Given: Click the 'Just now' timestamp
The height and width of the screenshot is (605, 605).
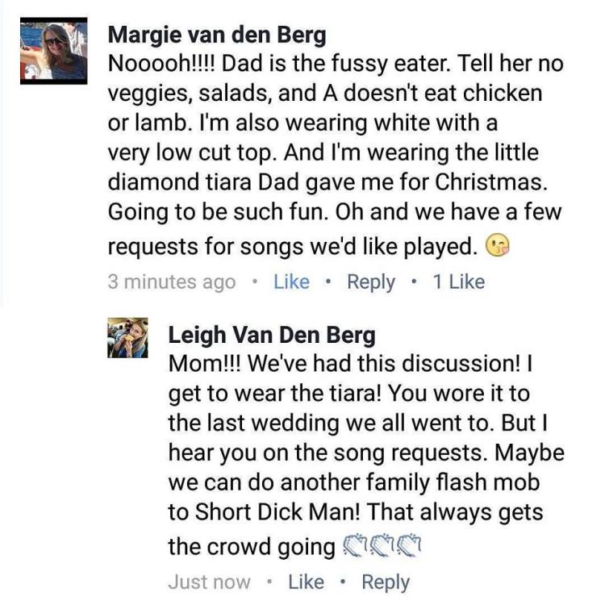Looking at the screenshot, I should (209, 582).
